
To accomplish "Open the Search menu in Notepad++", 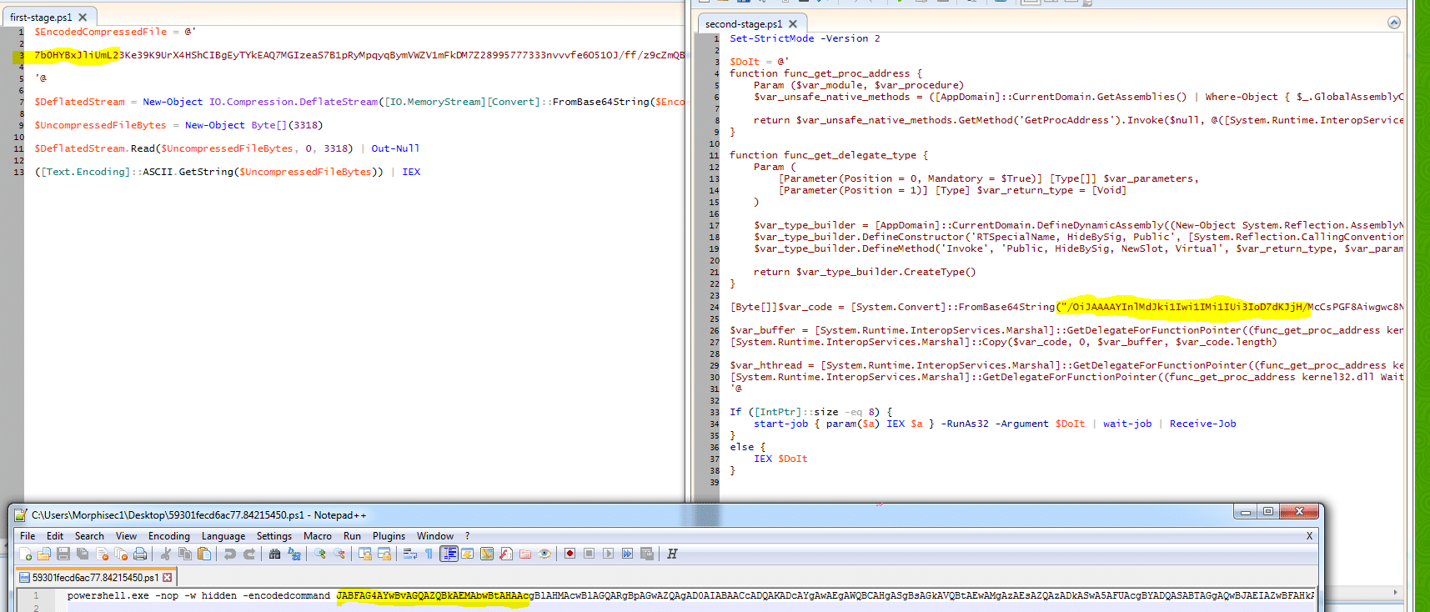I will tap(89, 536).
